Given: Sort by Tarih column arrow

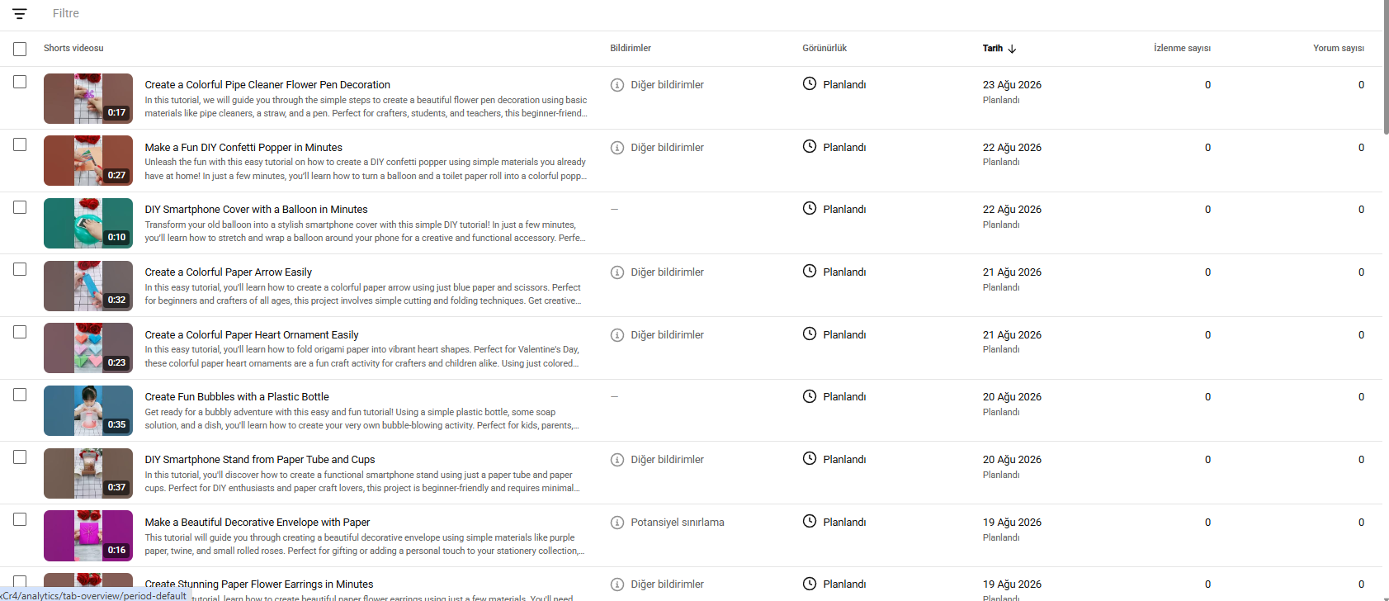Looking at the screenshot, I should 1012,49.
